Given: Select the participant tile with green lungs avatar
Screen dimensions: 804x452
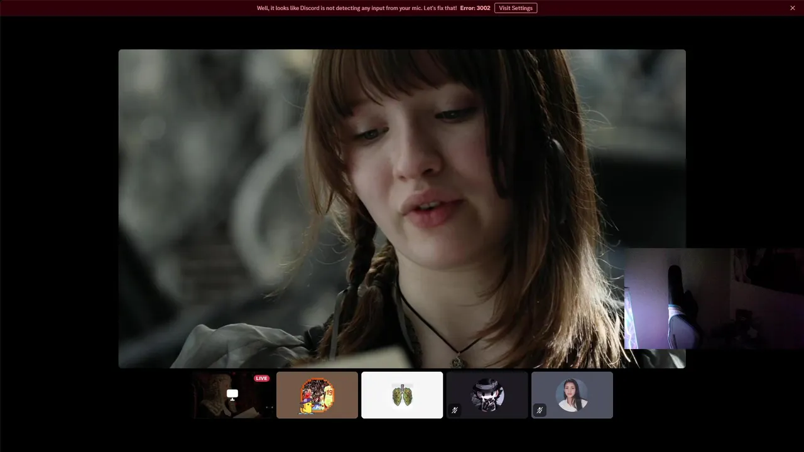Looking at the screenshot, I should click(x=402, y=395).
